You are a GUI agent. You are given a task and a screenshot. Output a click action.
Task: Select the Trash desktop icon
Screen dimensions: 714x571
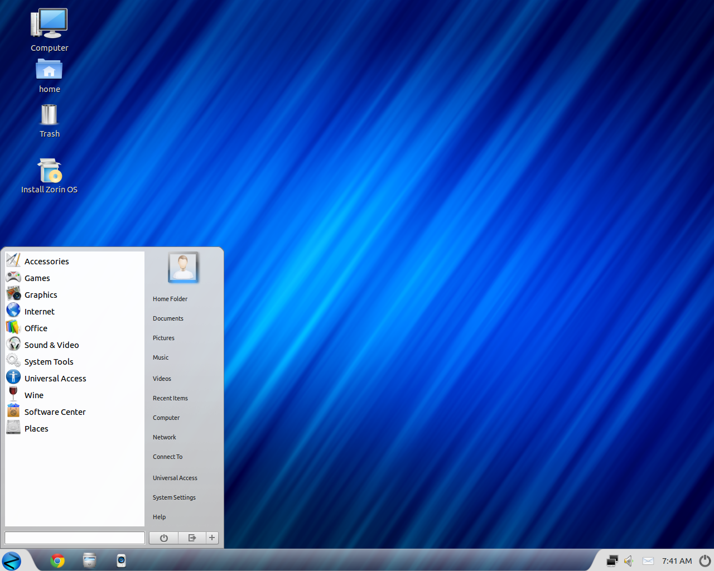coord(49,121)
